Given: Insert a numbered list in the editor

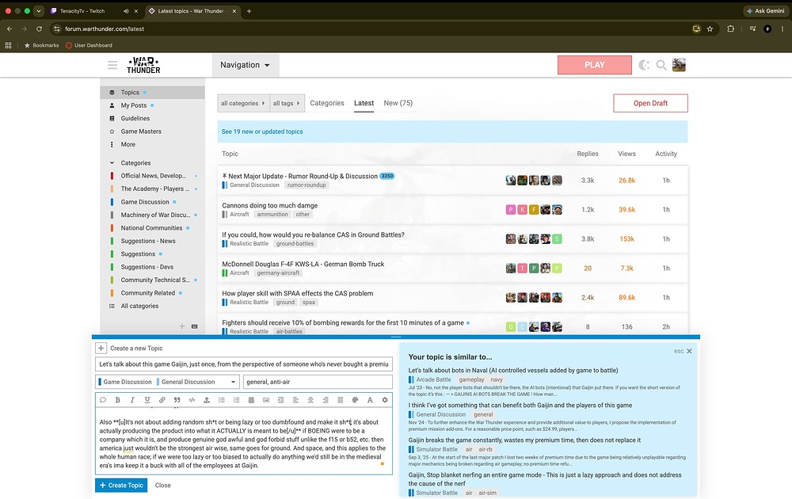Looking at the screenshot, I should [236, 399].
